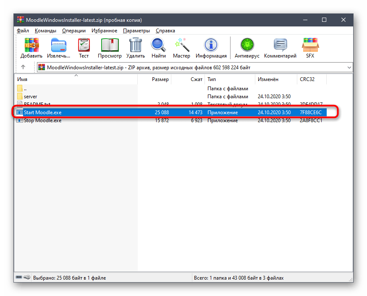
Task: Click the Извлечь (Extract) toolbar icon
Action: 58,45
